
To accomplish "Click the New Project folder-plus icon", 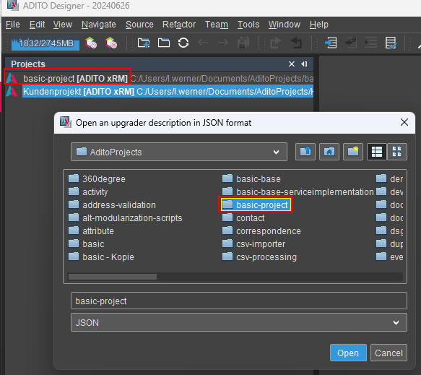I will point(144,43).
